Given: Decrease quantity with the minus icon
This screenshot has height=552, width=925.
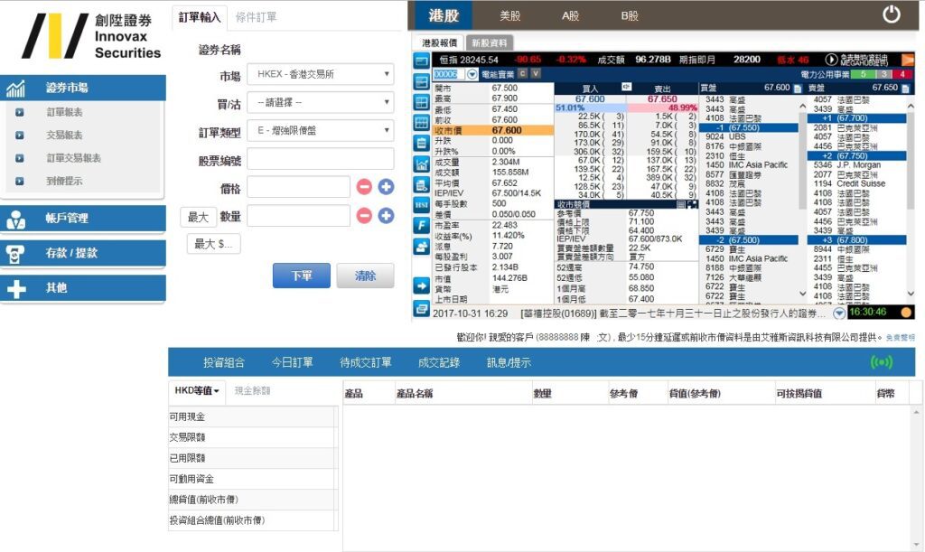Looking at the screenshot, I should point(364,216).
